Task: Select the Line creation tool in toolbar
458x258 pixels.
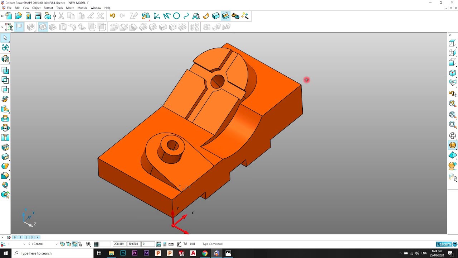Action: coord(167,16)
